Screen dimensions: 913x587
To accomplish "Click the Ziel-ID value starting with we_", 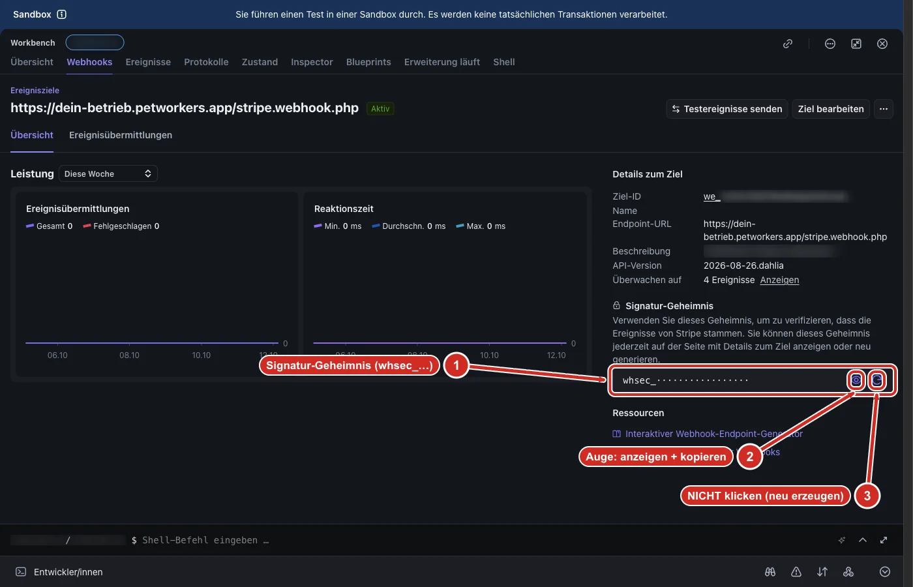I will [x=775, y=196].
